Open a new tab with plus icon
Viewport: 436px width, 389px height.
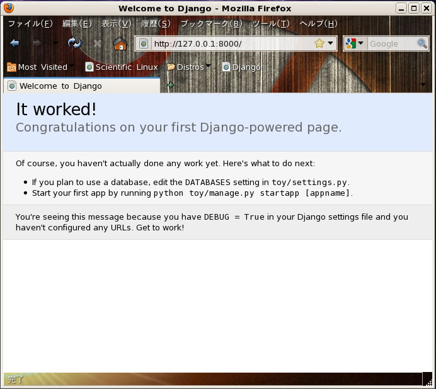tap(171, 85)
